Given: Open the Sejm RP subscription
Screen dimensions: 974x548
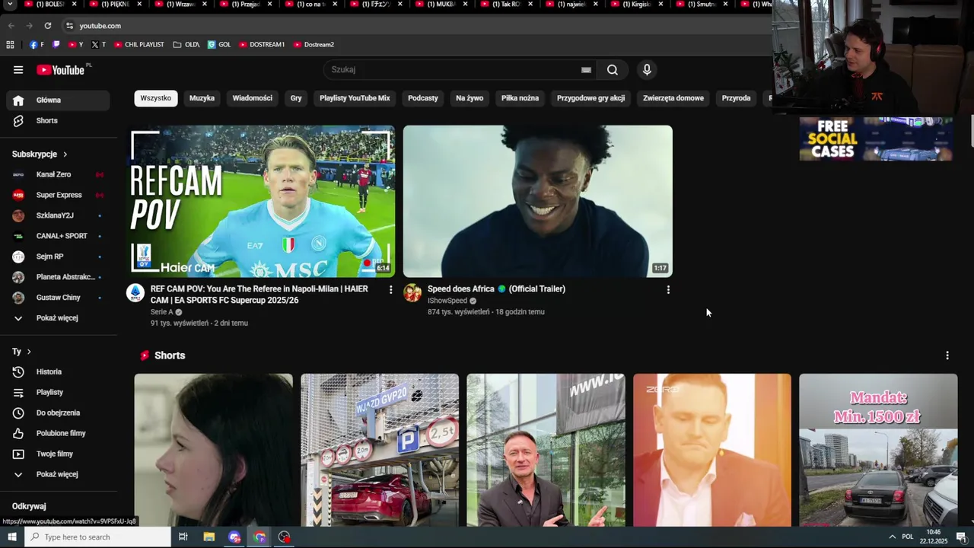Looking at the screenshot, I should tap(58, 257).
